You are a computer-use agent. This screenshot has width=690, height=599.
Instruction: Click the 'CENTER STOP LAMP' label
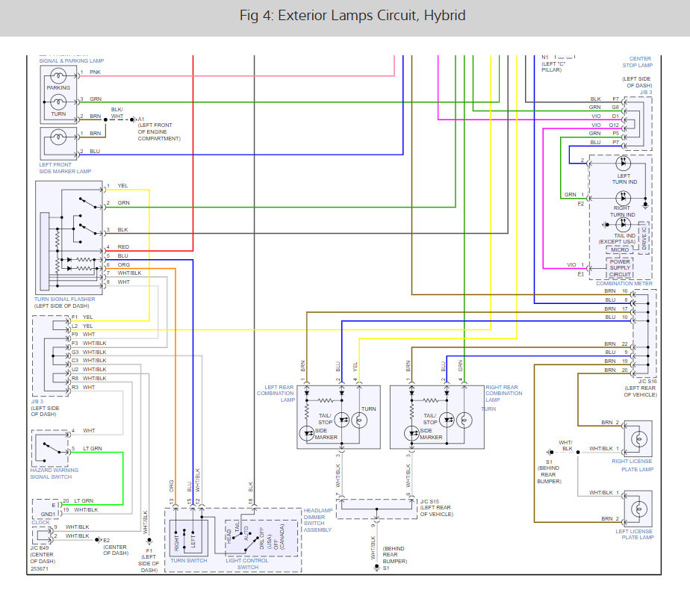pos(637,61)
